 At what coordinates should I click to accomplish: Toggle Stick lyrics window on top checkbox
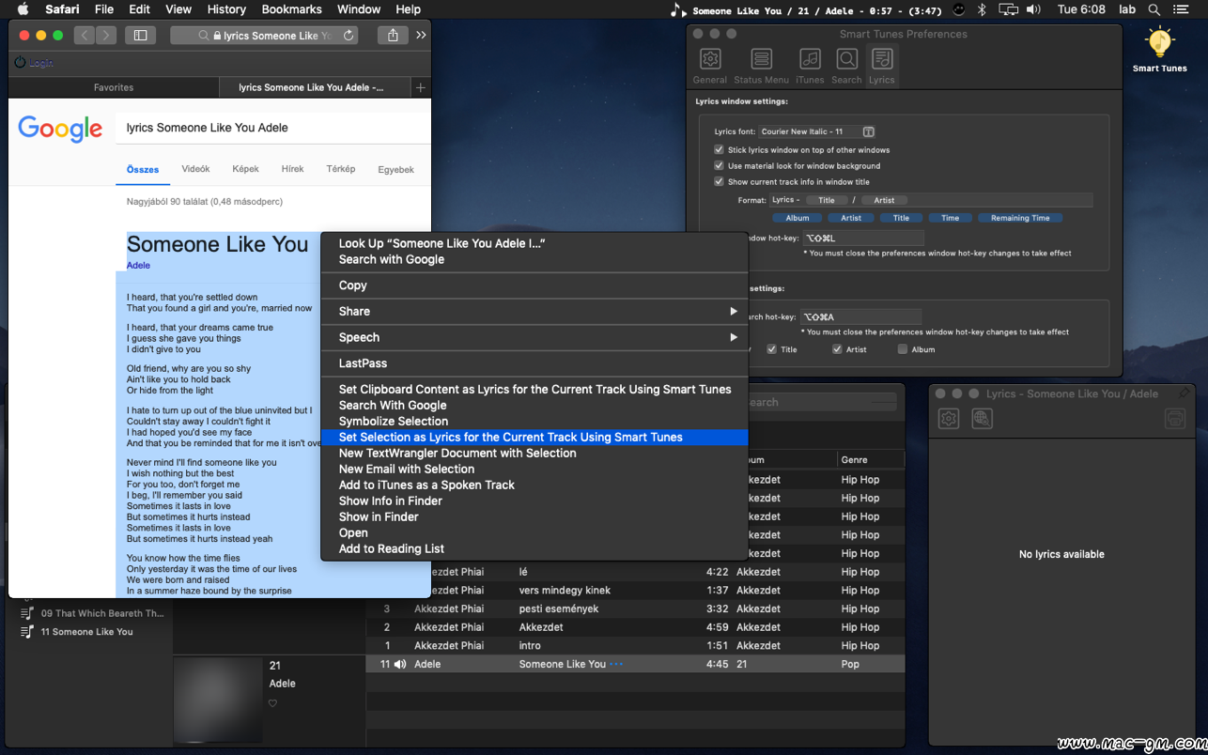(x=719, y=149)
